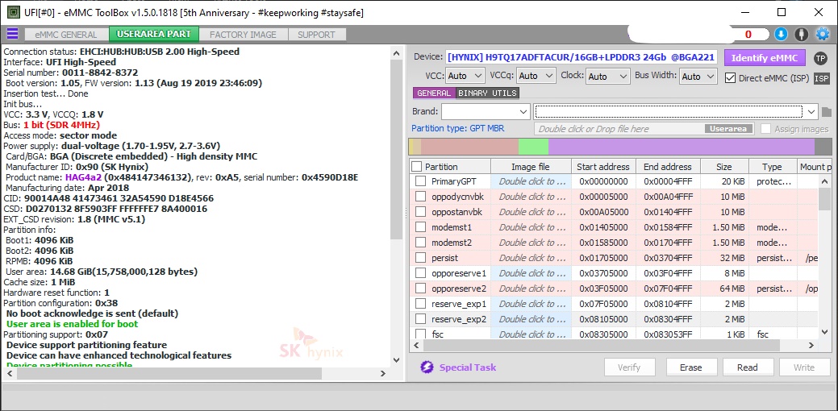Click the Erase button

[691, 367]
